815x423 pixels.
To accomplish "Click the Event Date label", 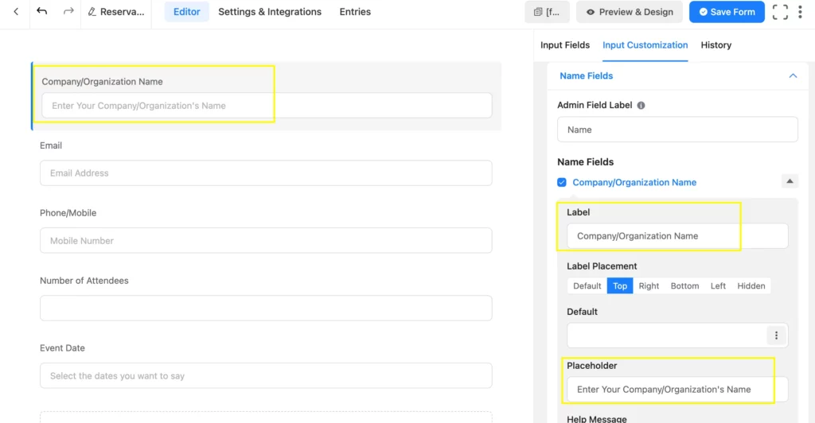I will pyautogui.click(x=62, y=348).
